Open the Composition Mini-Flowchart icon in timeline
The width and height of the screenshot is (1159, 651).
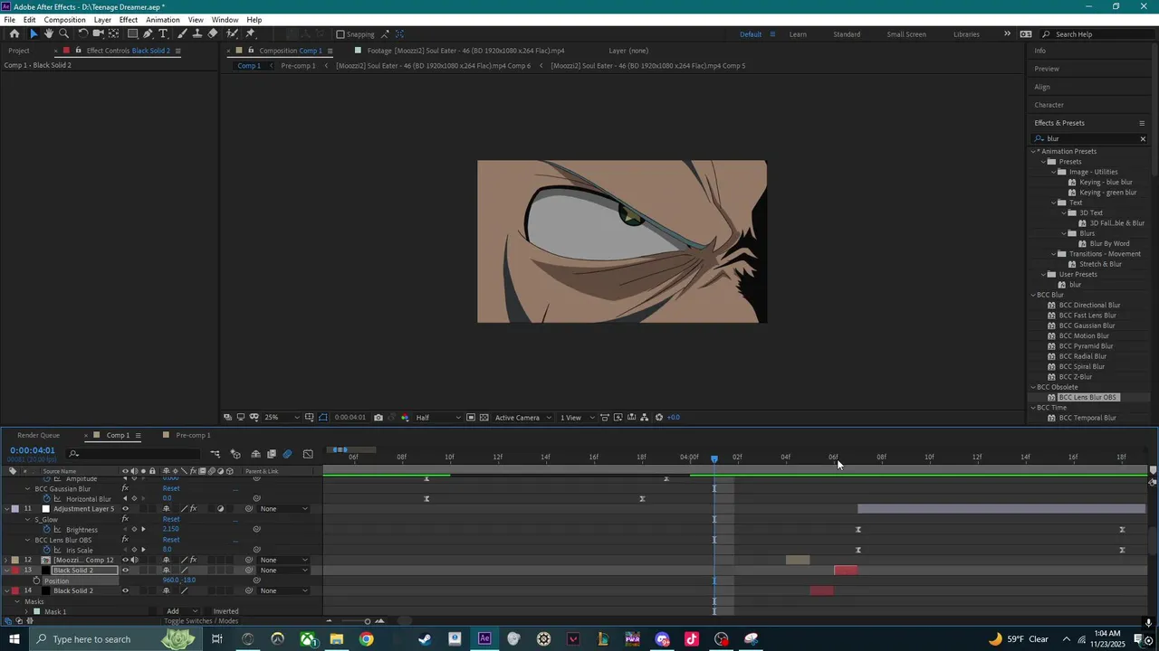[x=216, y=454]
